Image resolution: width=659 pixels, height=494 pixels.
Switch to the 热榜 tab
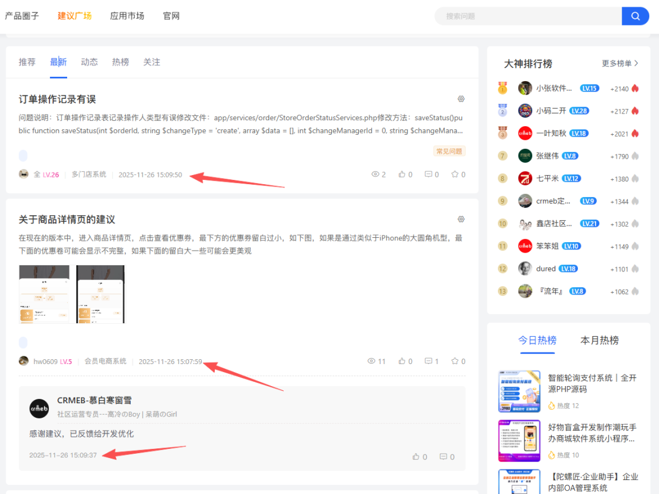tap(120, 62)
